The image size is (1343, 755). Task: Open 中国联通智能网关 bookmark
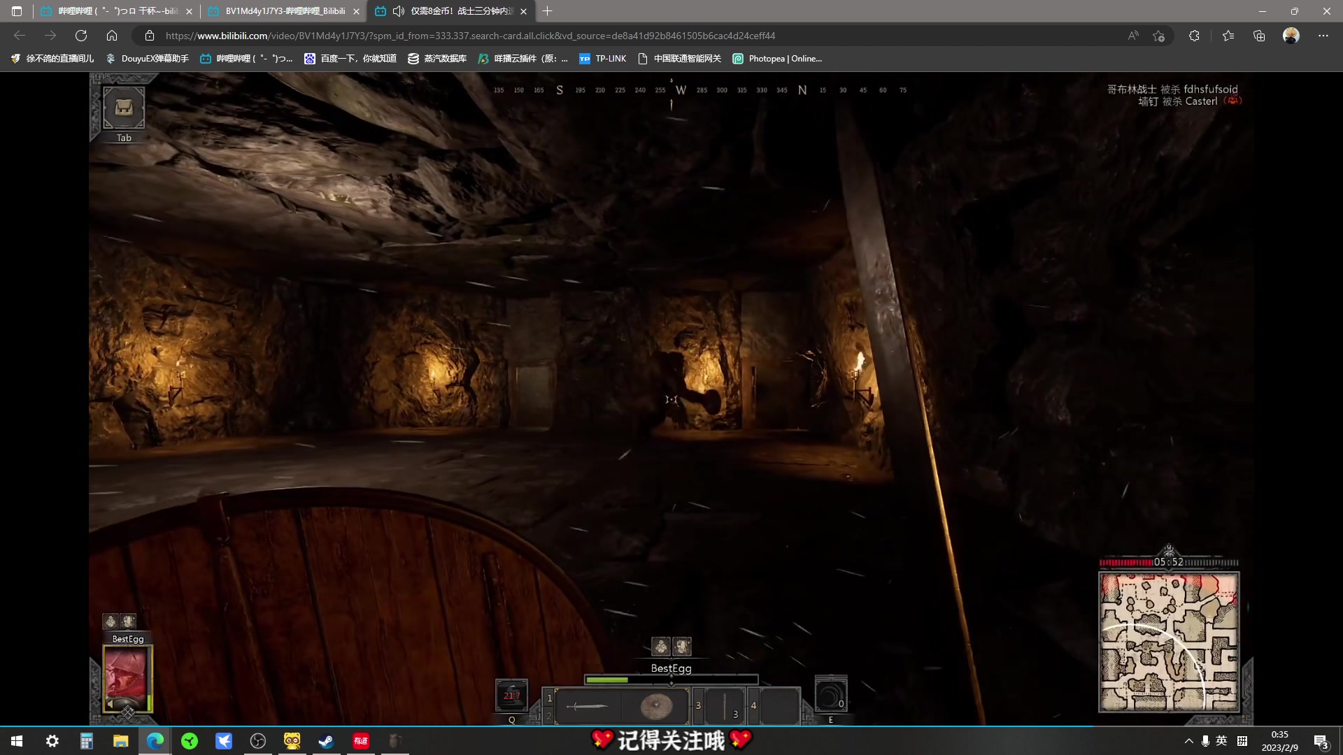coord(680,59)
